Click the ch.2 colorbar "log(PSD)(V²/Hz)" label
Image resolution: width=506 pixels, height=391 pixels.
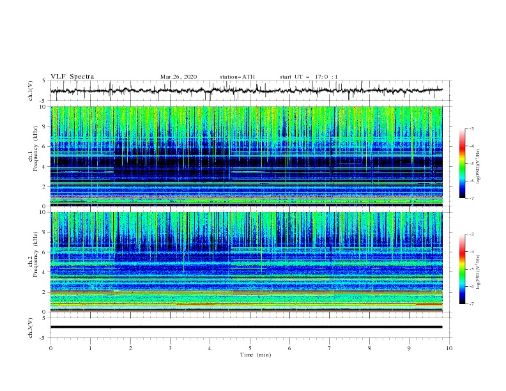click(x=478, y=272)
